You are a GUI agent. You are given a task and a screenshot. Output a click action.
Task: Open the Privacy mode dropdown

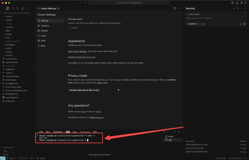coord(94,90)
